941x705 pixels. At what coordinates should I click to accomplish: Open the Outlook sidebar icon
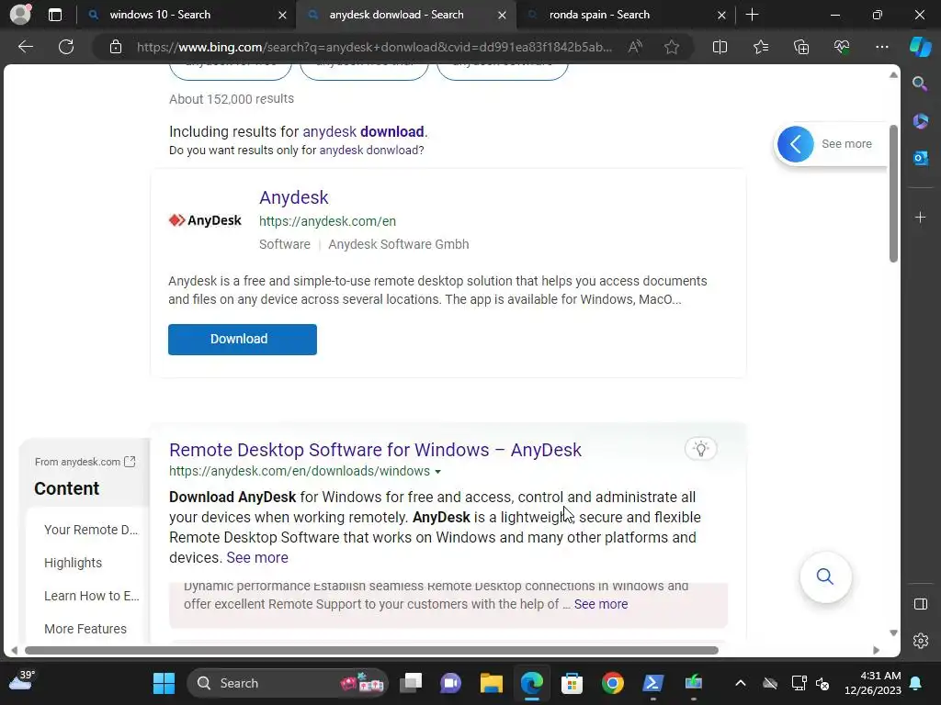(920, 158)
